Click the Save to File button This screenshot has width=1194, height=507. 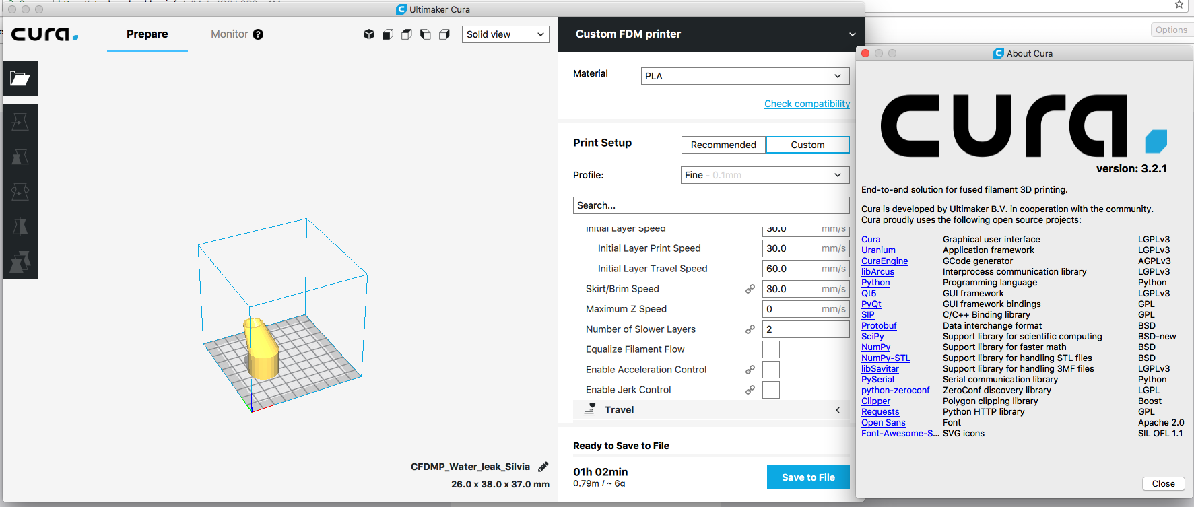pos(808,477)
